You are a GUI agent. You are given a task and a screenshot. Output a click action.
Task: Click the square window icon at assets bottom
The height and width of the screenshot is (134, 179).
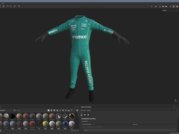point(75,131)
